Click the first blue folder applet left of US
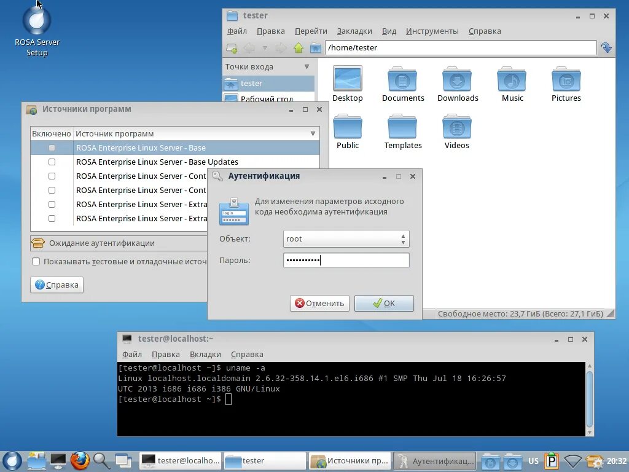629x472 pixels. (x=490, y=461)
